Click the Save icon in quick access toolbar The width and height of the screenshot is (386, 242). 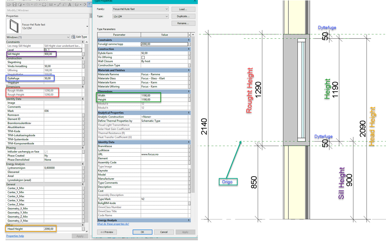[x=15, y=4]
